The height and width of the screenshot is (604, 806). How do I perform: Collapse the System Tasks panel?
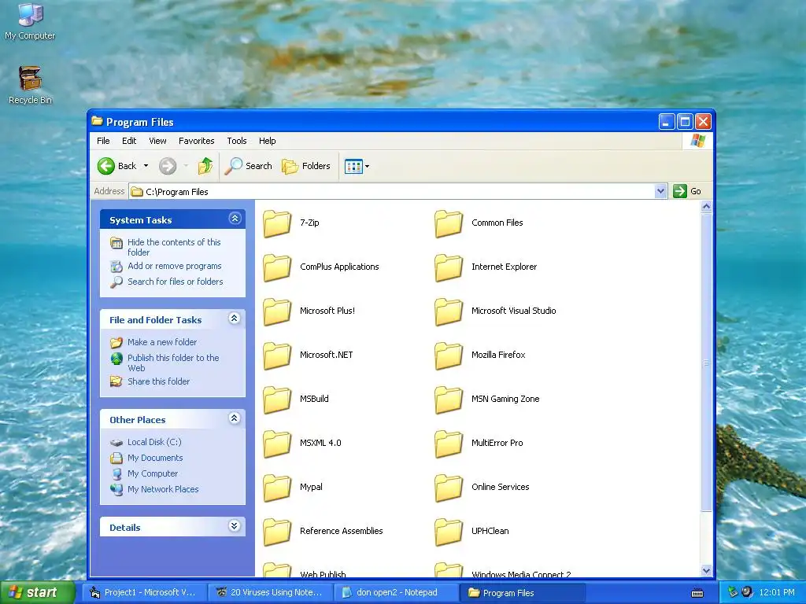point(235,219)
